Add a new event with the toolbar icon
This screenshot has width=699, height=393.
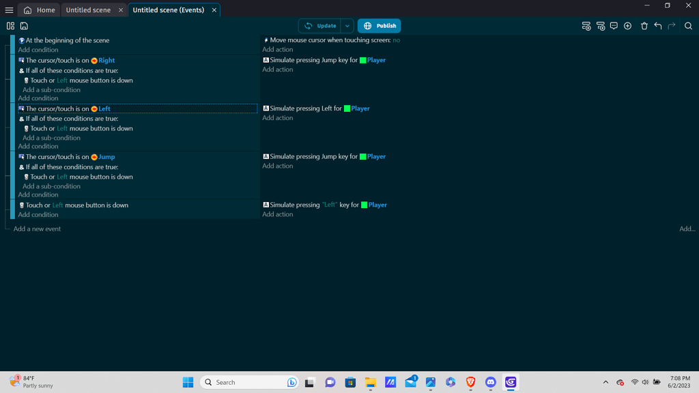[x=586, y=25]
